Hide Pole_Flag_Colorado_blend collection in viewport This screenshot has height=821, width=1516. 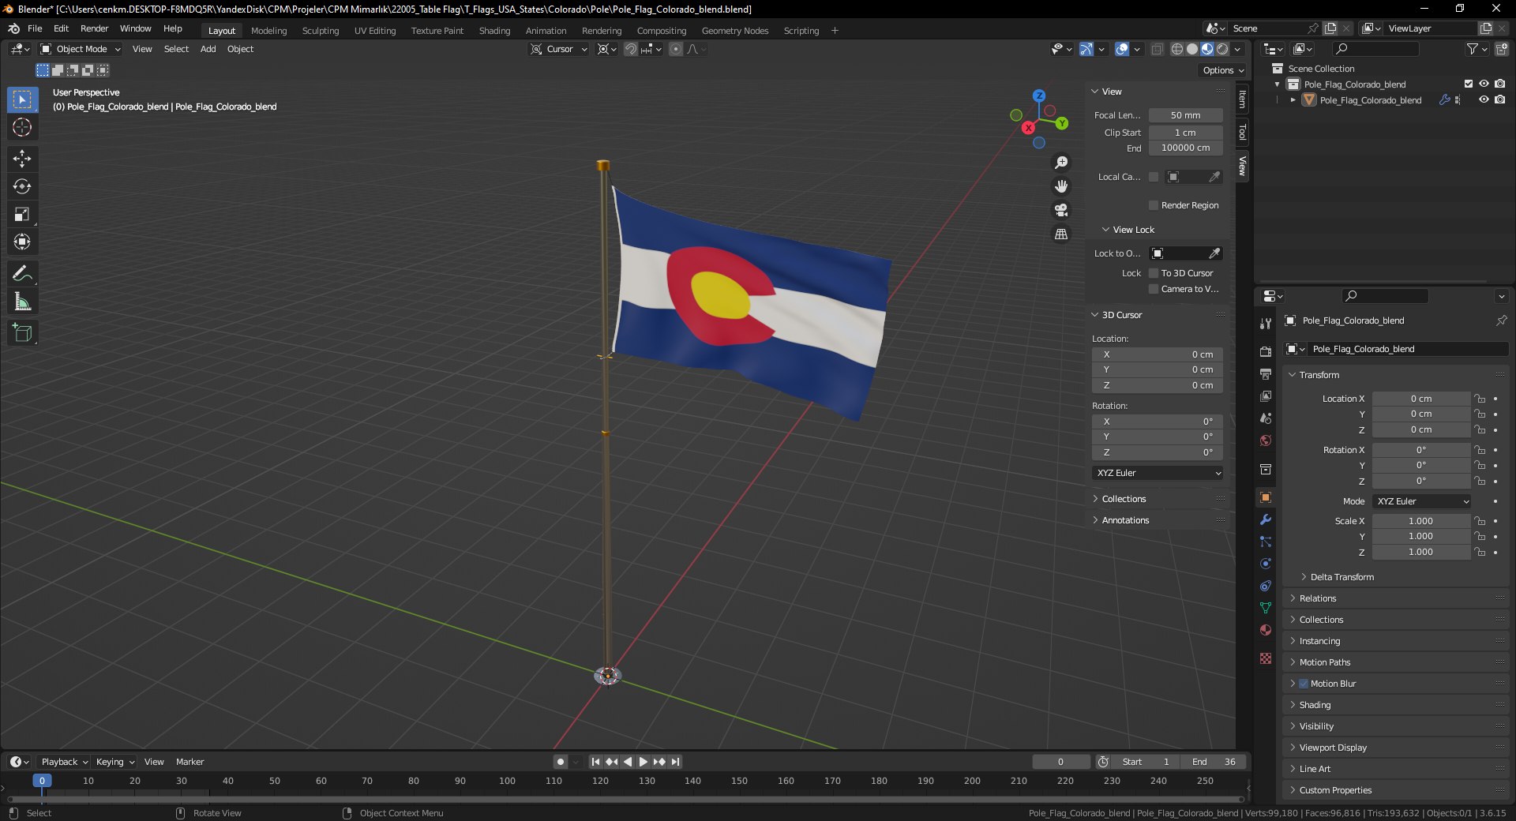point(1484,84)
